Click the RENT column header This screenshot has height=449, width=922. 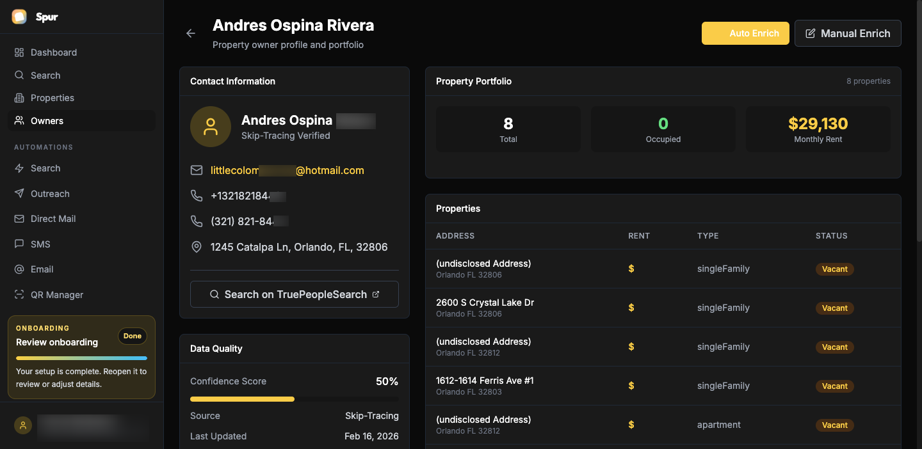tap(639, 236)
